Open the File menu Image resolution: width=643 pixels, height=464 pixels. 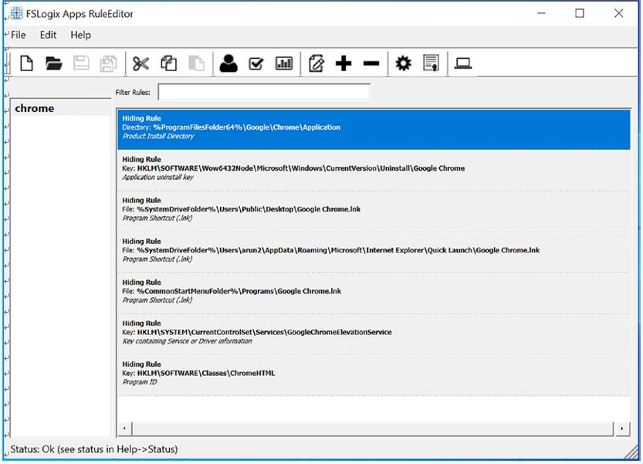18,35
